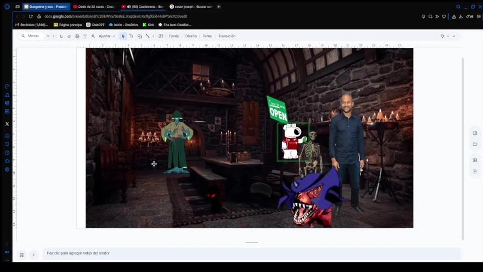The width and height of the screenshot is (483, 272).
Task: Open a new browser tab
Action: (x=218, y=6)
